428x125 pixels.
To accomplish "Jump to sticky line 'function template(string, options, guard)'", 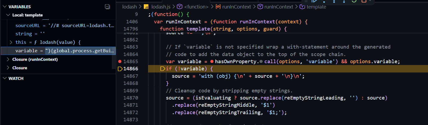I will (223, 29).
